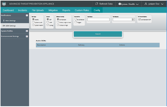Click the SIEM Settings sidebar icon
Screen dimensions: 167x107
pyautogui.click(x=3, y=26)
